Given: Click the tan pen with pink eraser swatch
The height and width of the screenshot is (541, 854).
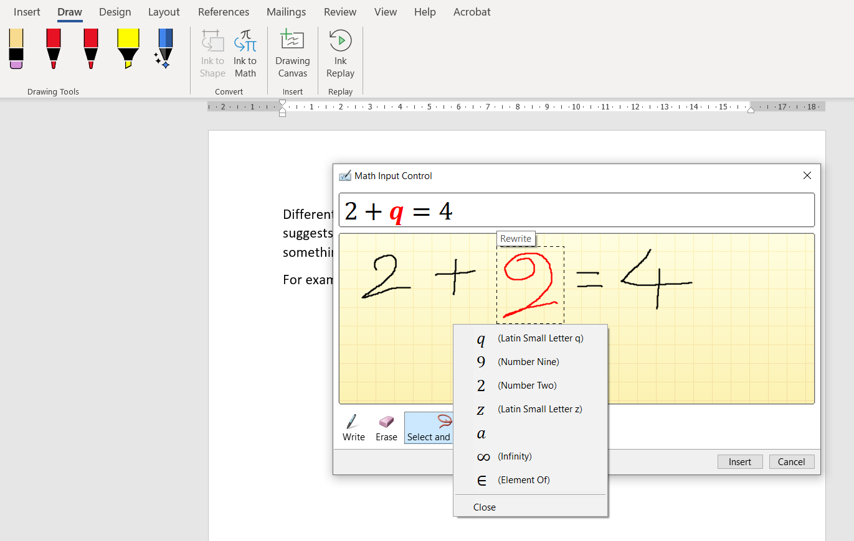Looking at the screenshot, I should coord(16,49).
